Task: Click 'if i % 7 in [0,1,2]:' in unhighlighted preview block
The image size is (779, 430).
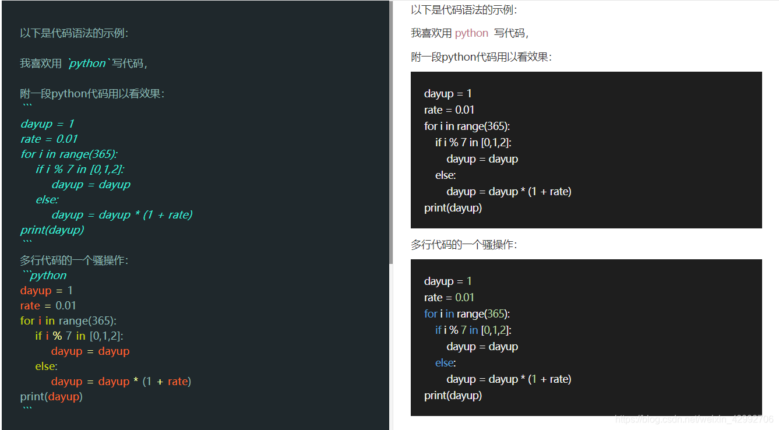Action: pos(473,143)
